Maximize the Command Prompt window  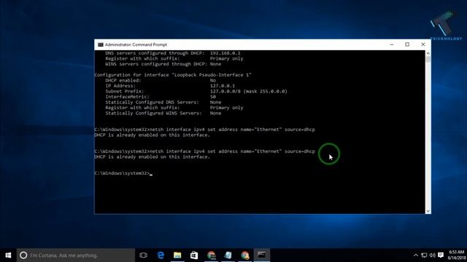click(x=407, y=44)
